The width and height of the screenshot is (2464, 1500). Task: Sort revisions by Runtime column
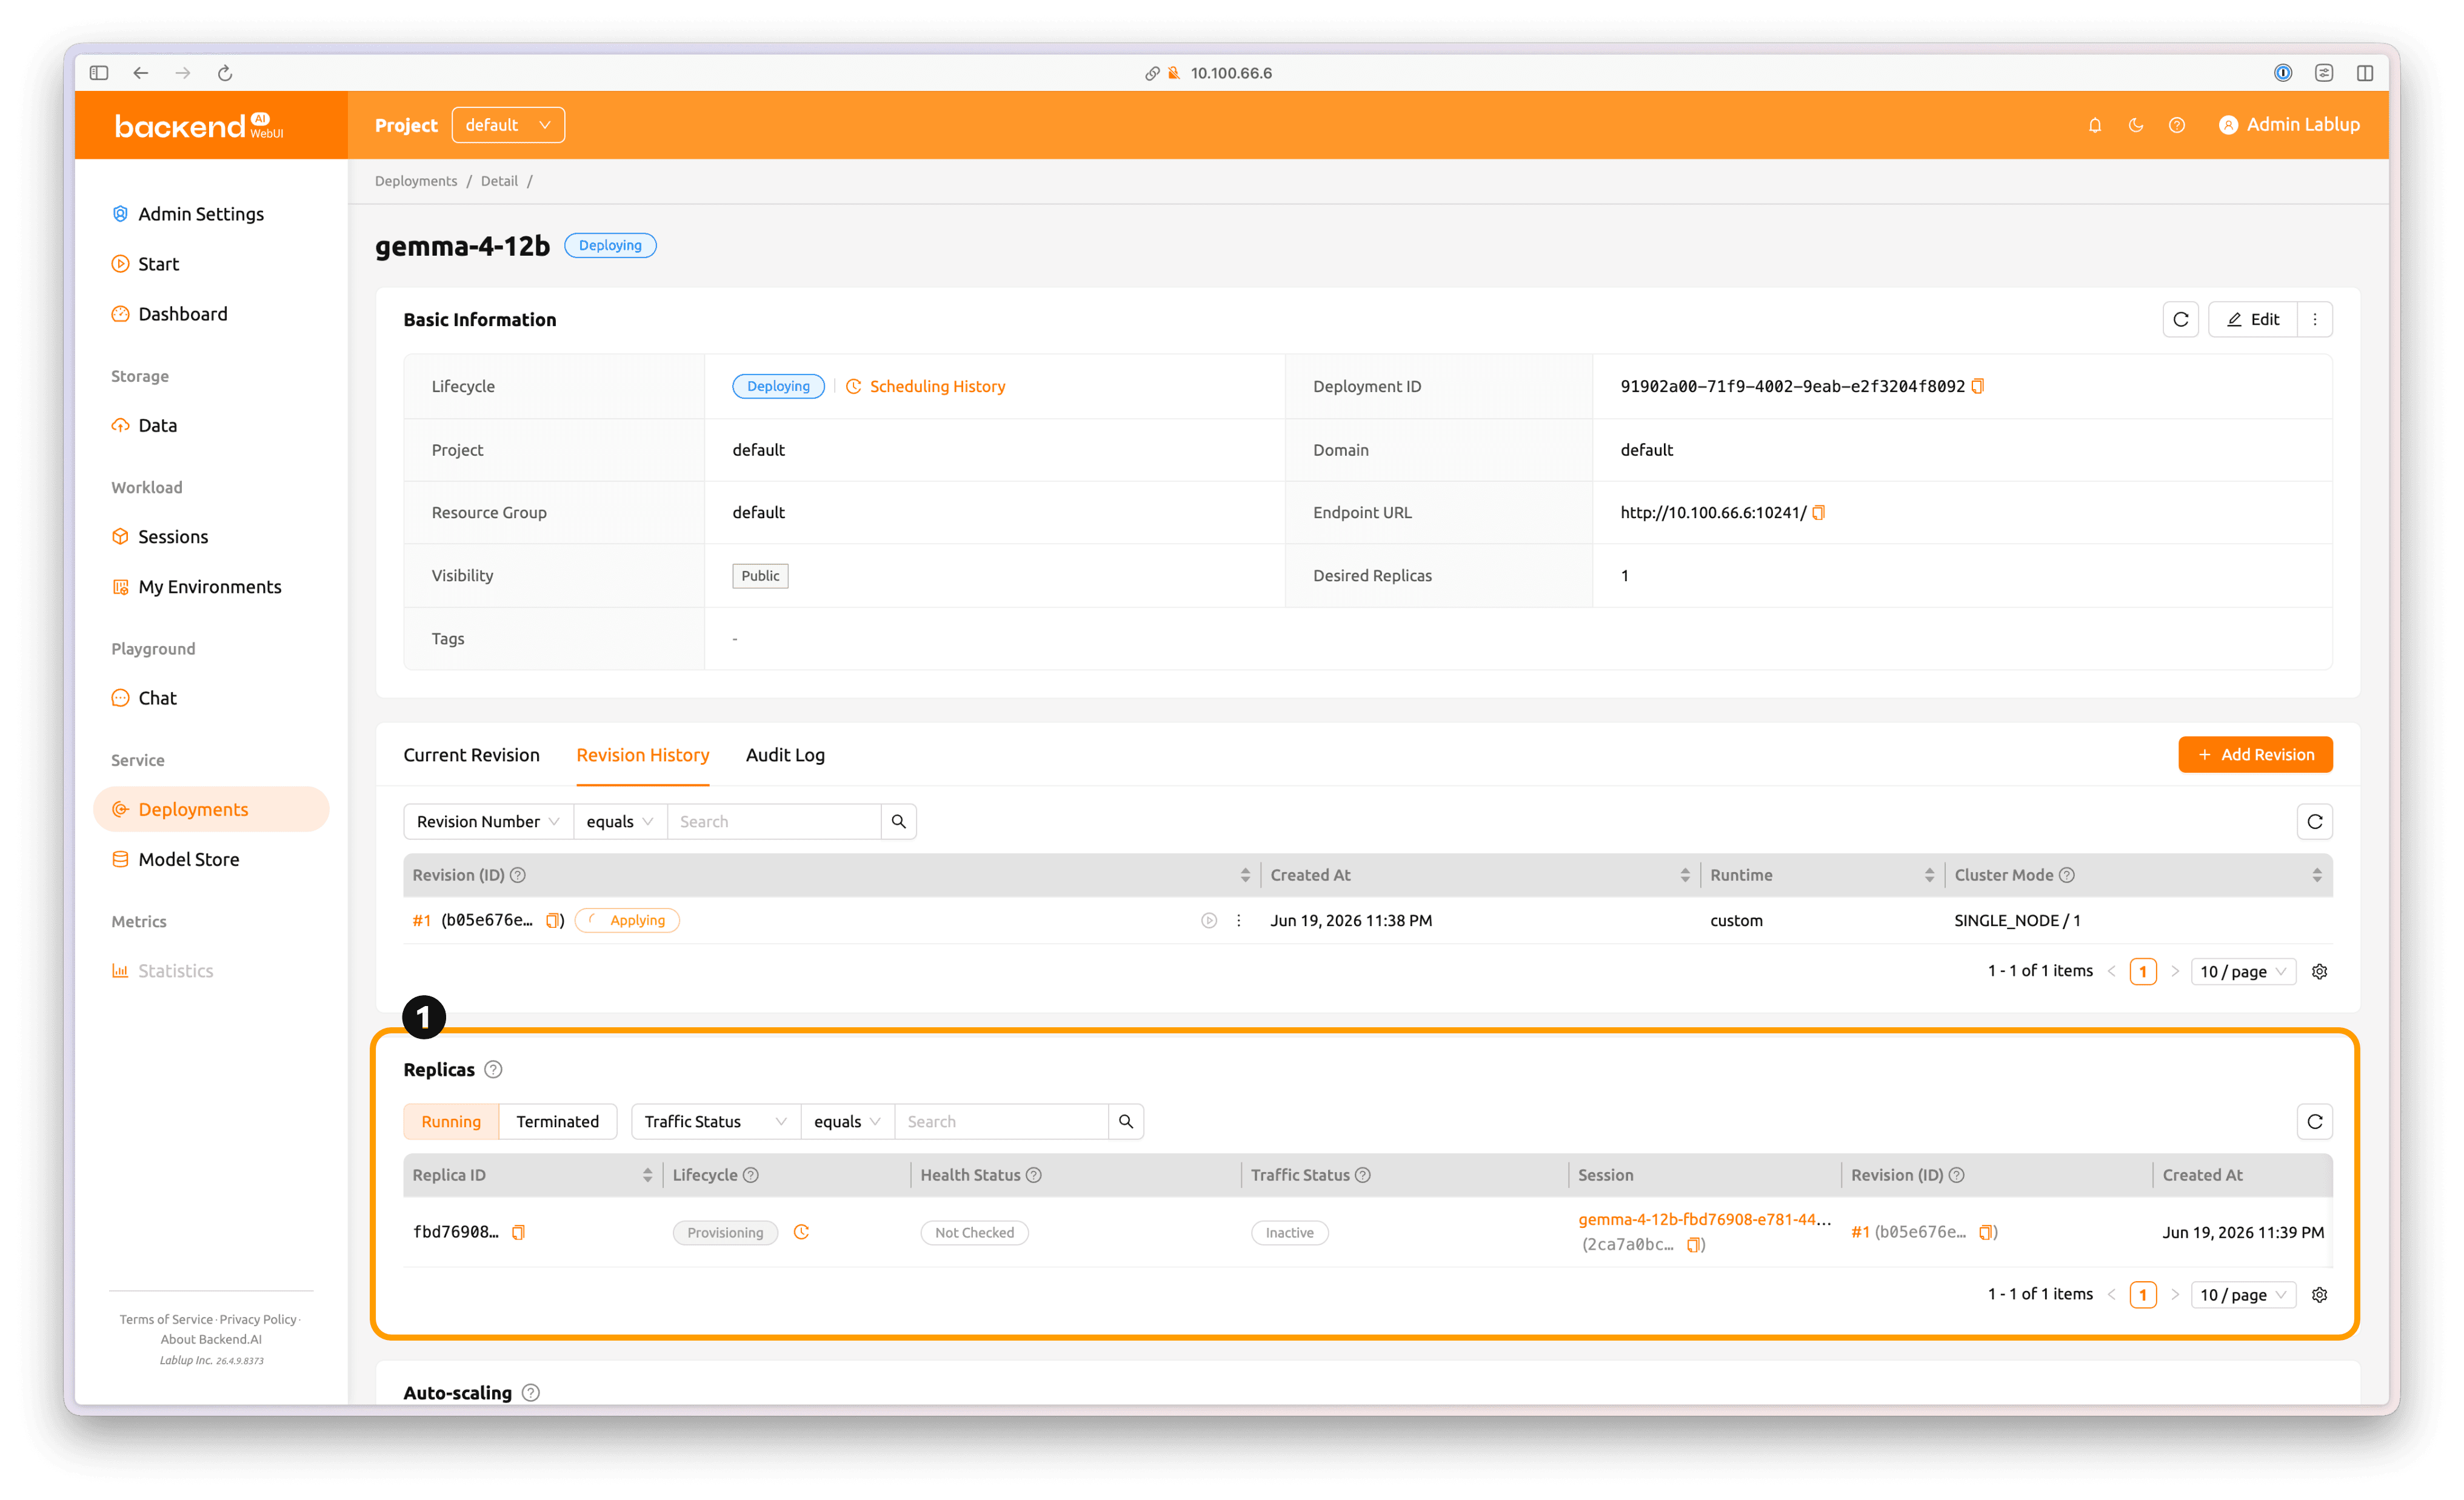click(x=1929, y=876)
